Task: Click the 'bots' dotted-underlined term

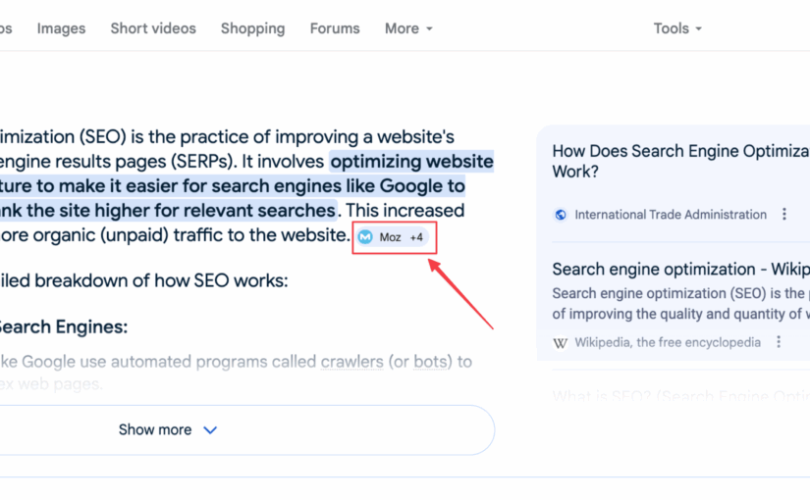Action: coord(430,362)
